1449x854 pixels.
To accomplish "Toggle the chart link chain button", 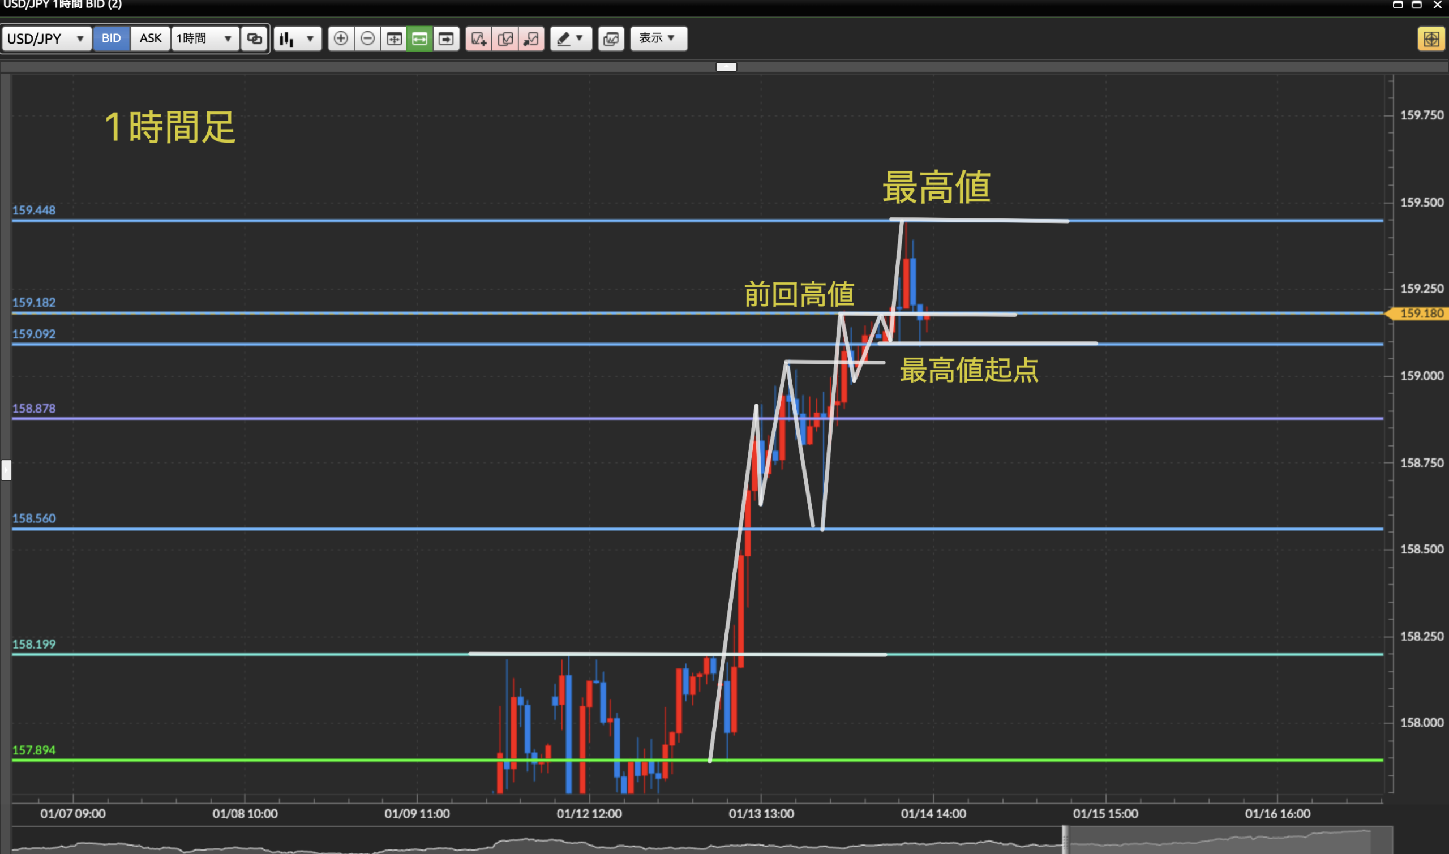I will coord(254,38).
